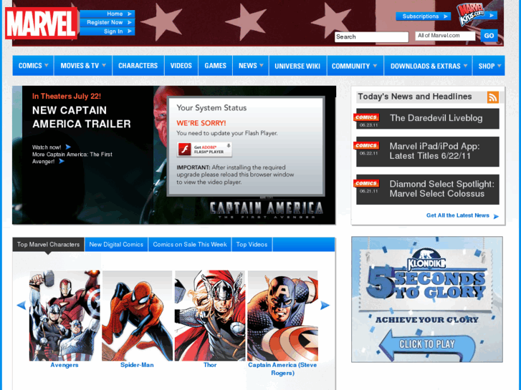Open the RSS feed icon in news panel

point(493,97)
